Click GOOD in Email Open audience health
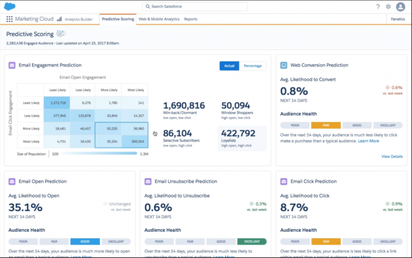The width and height of the screenshot is (412, 258). 85,241
